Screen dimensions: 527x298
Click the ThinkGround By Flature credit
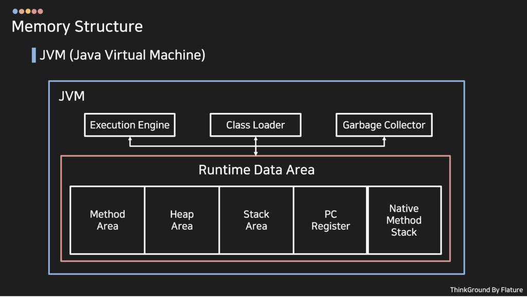coord(486,290)
